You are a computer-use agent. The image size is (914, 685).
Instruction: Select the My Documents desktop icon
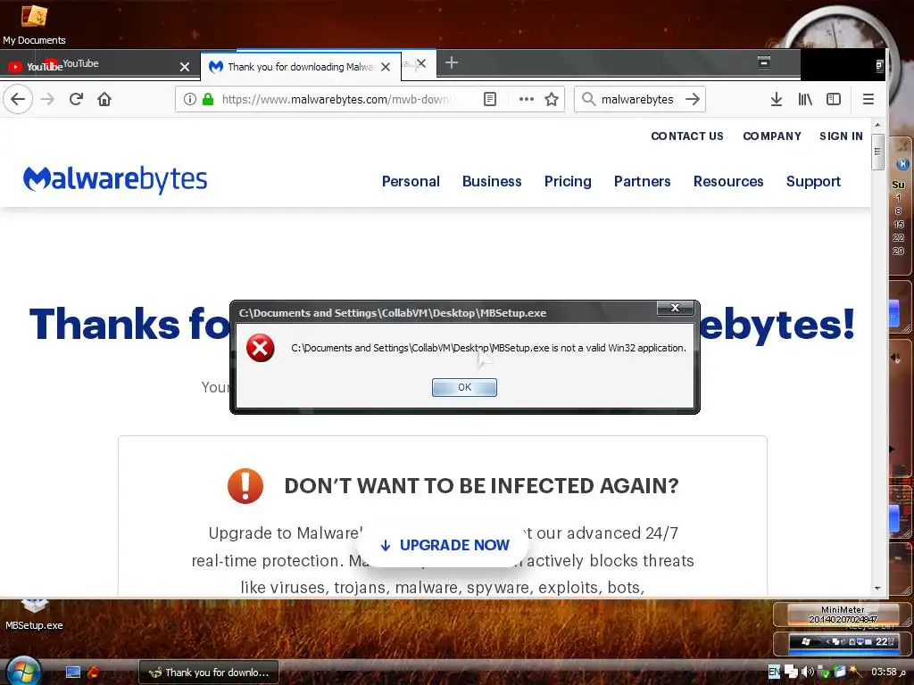tap(34, 24)
